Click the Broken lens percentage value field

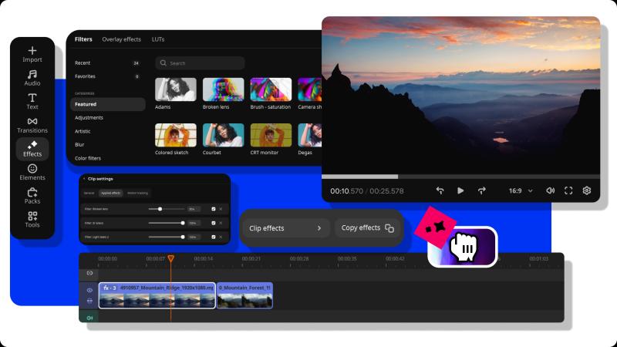(194, 209)
